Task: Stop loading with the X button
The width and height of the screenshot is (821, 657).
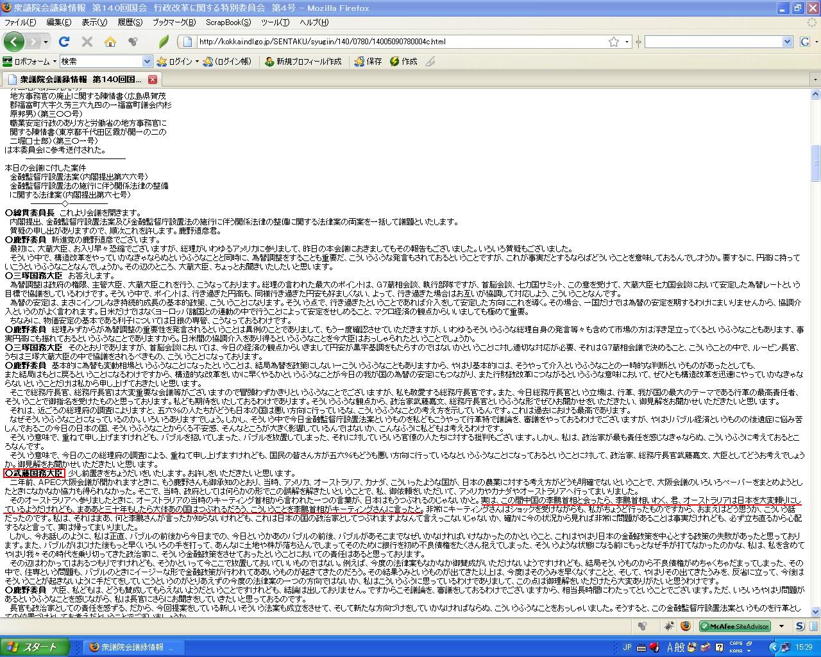Action: (x=87, y=42)
